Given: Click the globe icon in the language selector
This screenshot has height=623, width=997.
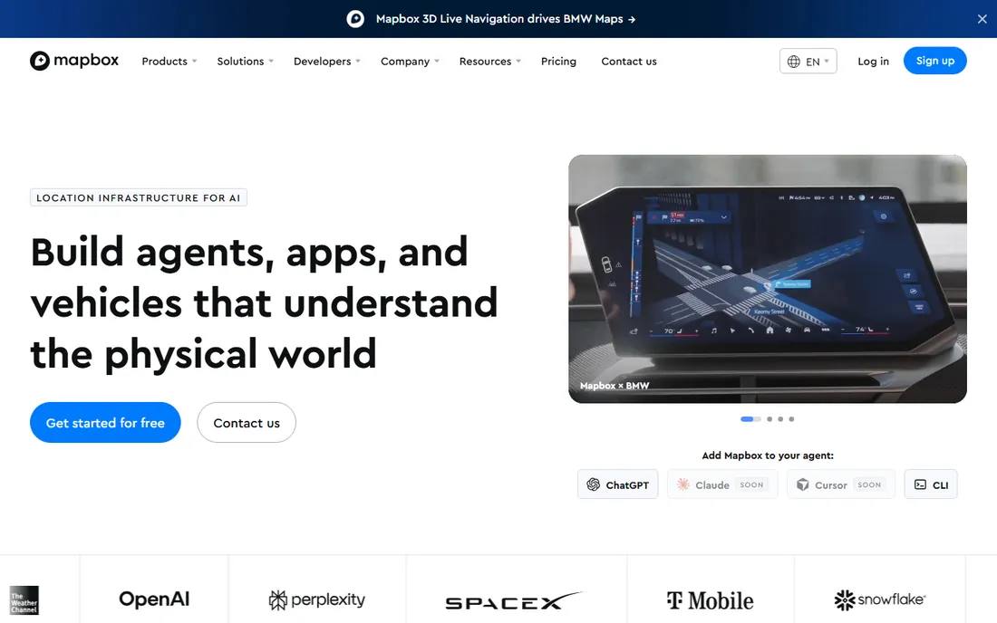Looking at the screenshot, I should point(794,62).
